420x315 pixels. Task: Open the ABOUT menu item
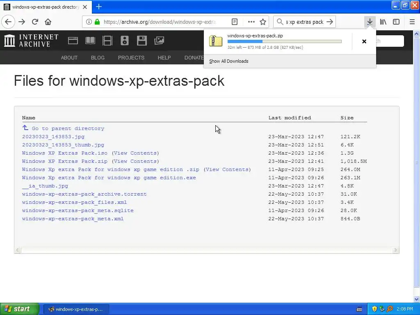coord(69,57)
